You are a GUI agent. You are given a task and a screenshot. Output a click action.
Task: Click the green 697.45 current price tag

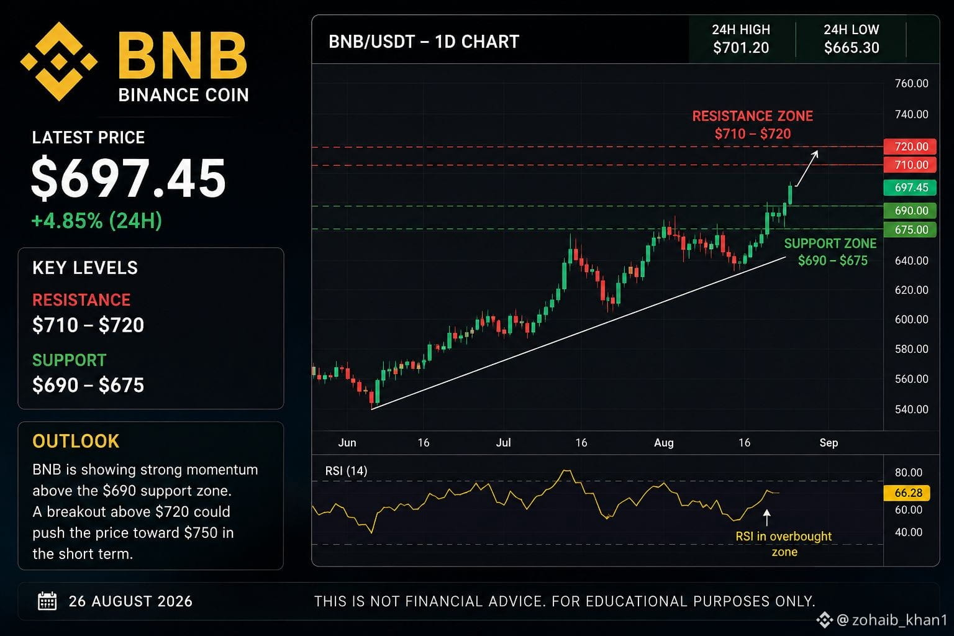(x=910, y=188)
